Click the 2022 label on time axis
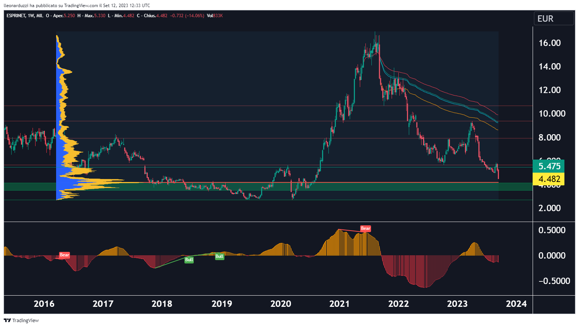 399,304
